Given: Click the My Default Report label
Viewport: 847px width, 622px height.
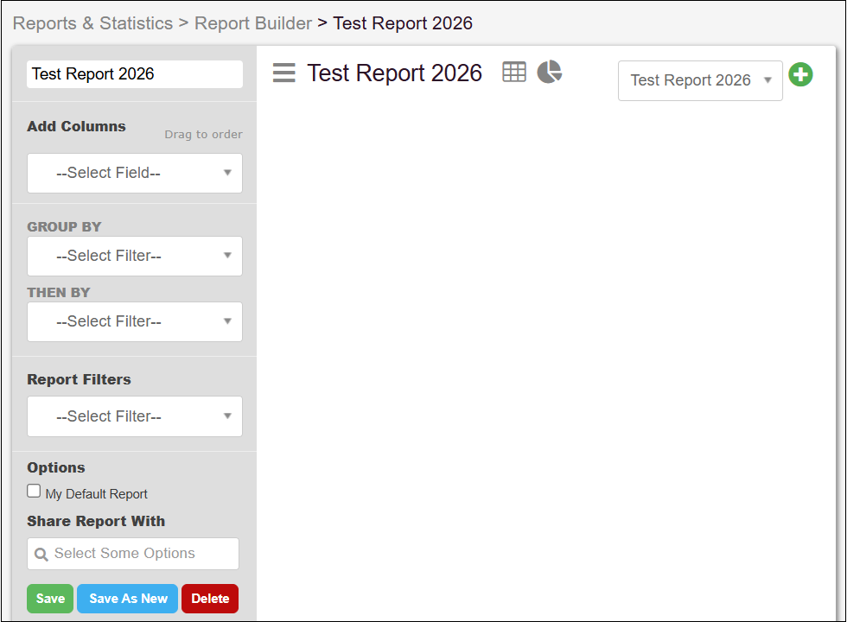Looking at the screenshot, I should point(96,494).
